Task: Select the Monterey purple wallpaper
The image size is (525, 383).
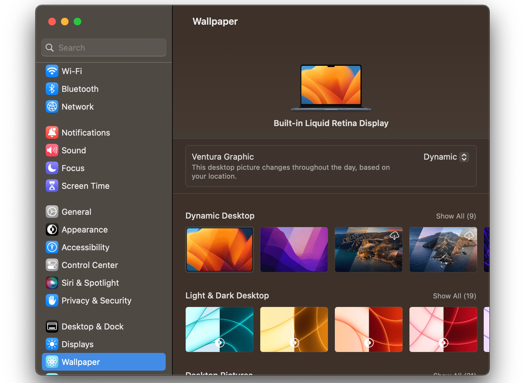Action: (294, 250)
